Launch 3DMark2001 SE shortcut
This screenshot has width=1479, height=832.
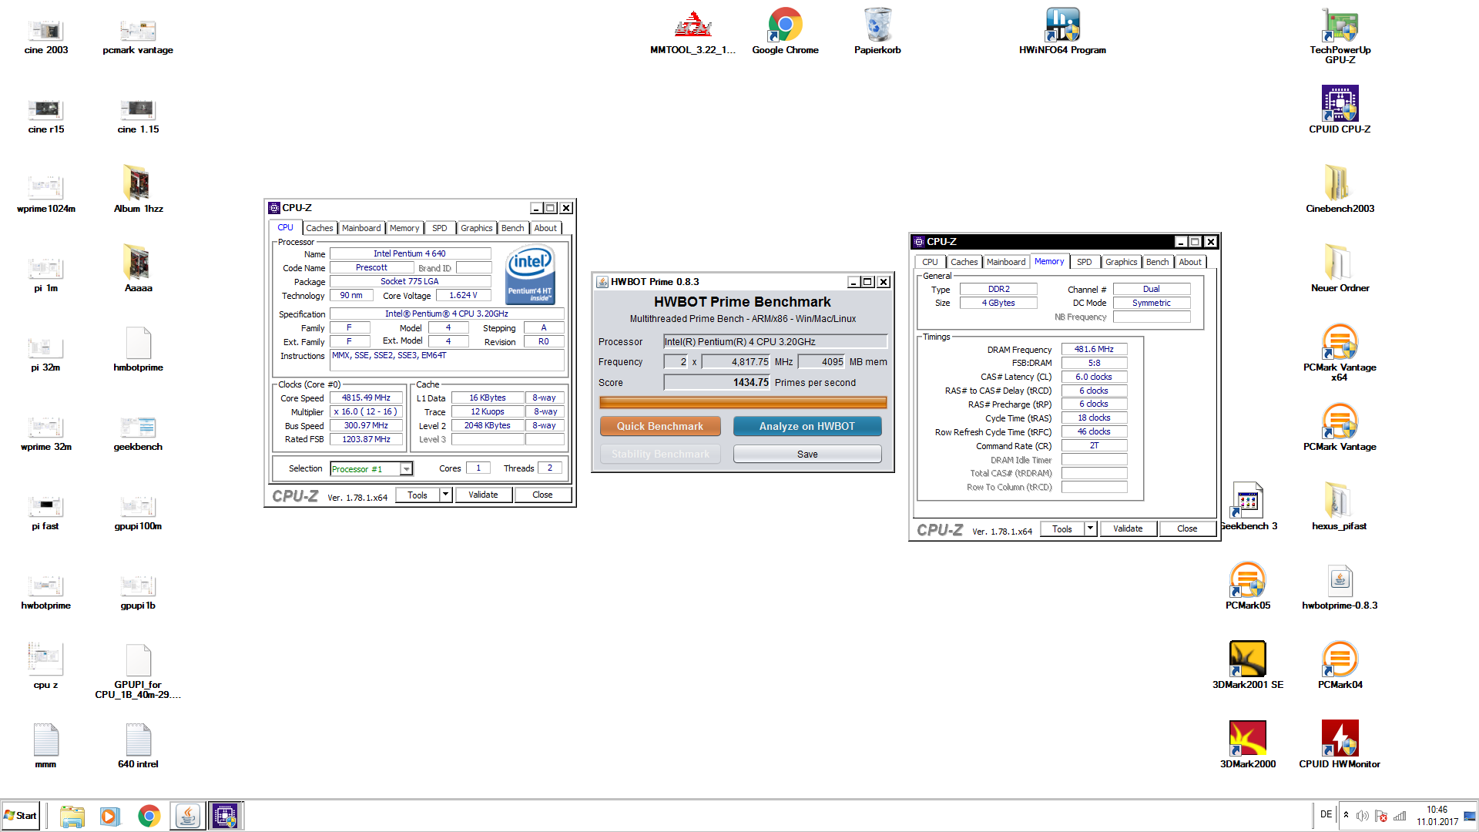pos(1248,665)
